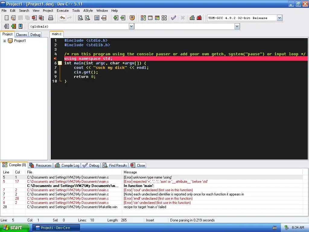Image resolution: width=309 pixels, height=232 pixels.
Task: Switch to the Resources bottom tab
Action: coord(40,166)
